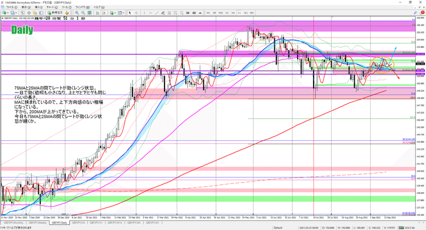Screen dimensions: 426x230
Task: Click the profiles icon
Action: [x=12, y=13]
